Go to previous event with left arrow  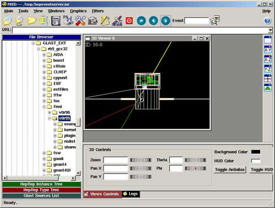[153, 20]
